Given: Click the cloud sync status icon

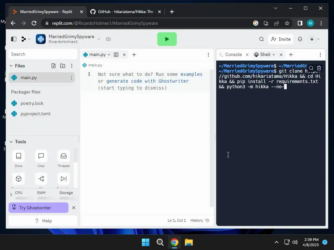Looking at the screenshot, I should 108,39.
